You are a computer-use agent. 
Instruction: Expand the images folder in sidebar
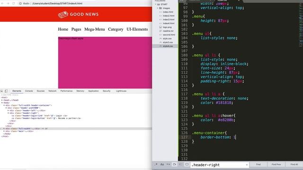[158, 8]
